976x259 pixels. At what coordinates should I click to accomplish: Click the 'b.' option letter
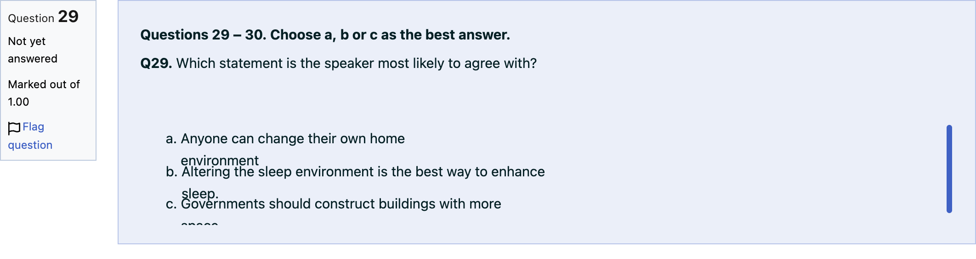tap(171, 172)
